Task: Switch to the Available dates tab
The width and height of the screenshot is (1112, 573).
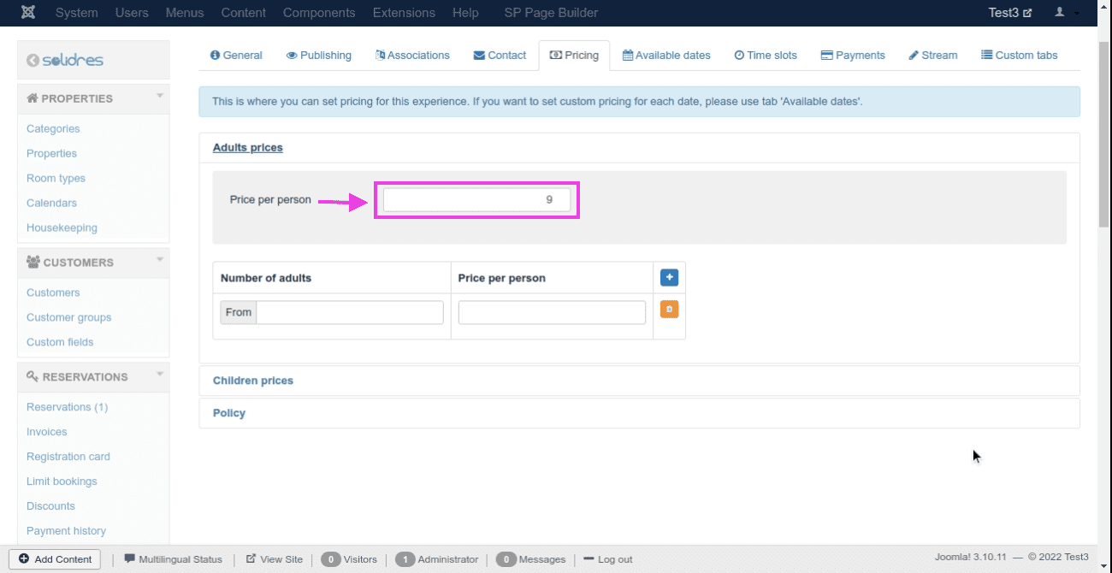Action: 666,56
